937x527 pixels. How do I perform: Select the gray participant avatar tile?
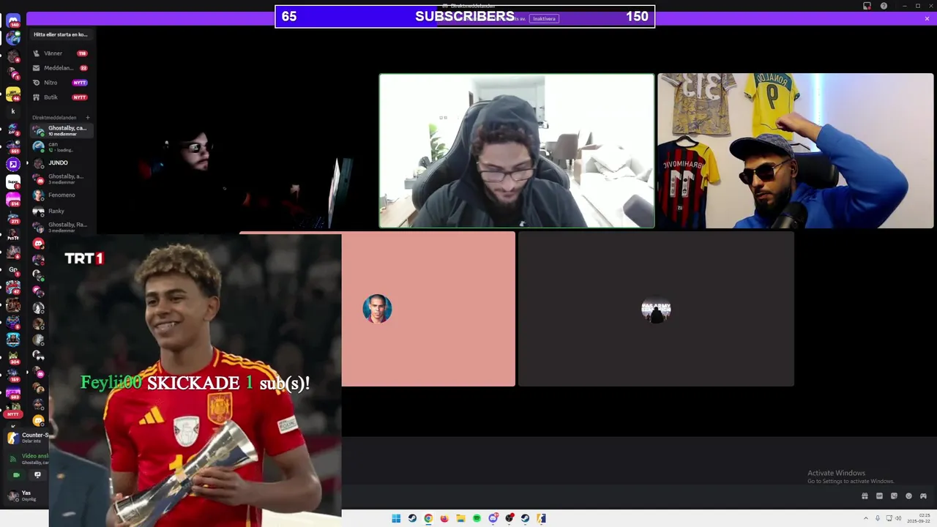[656, 309]
